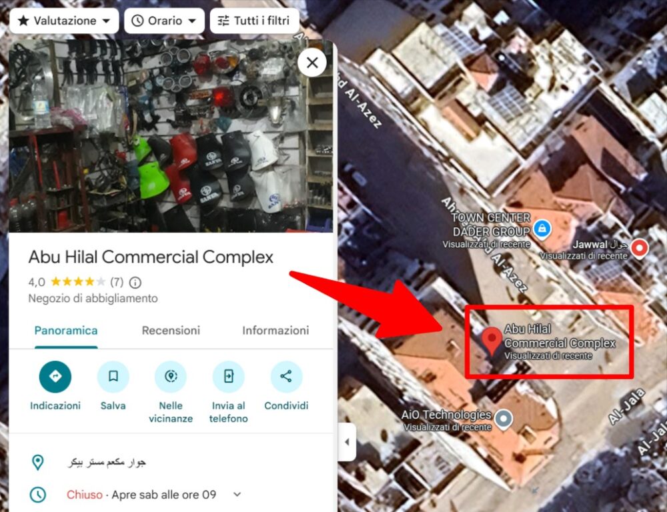The height and width of the screenshot is (512, 667).
Task: Search Nelle vicinanze nearby icon
Action: pos(171,377)
